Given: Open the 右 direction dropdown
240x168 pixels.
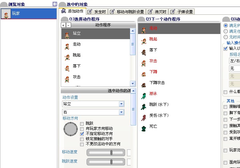Looking at the screenshot, I should 121,112.
